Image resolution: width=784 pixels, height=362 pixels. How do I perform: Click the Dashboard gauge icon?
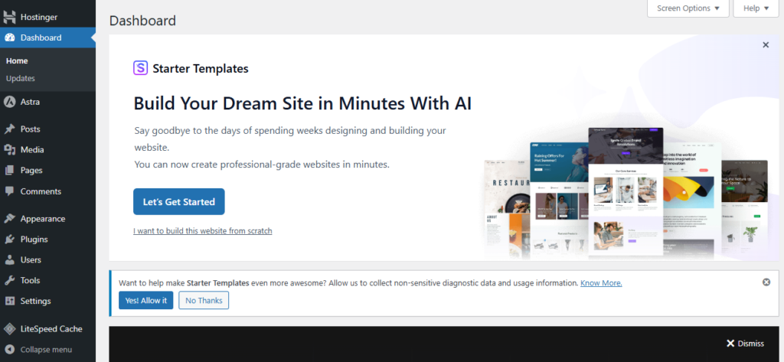tap(9, 38)
